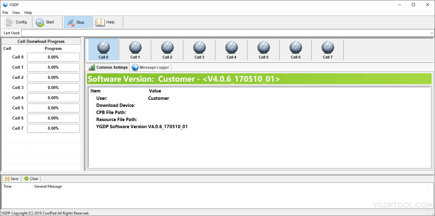Select the Cell 0 globe icon
Screen dimensions: 435x216
click(103, 49)
